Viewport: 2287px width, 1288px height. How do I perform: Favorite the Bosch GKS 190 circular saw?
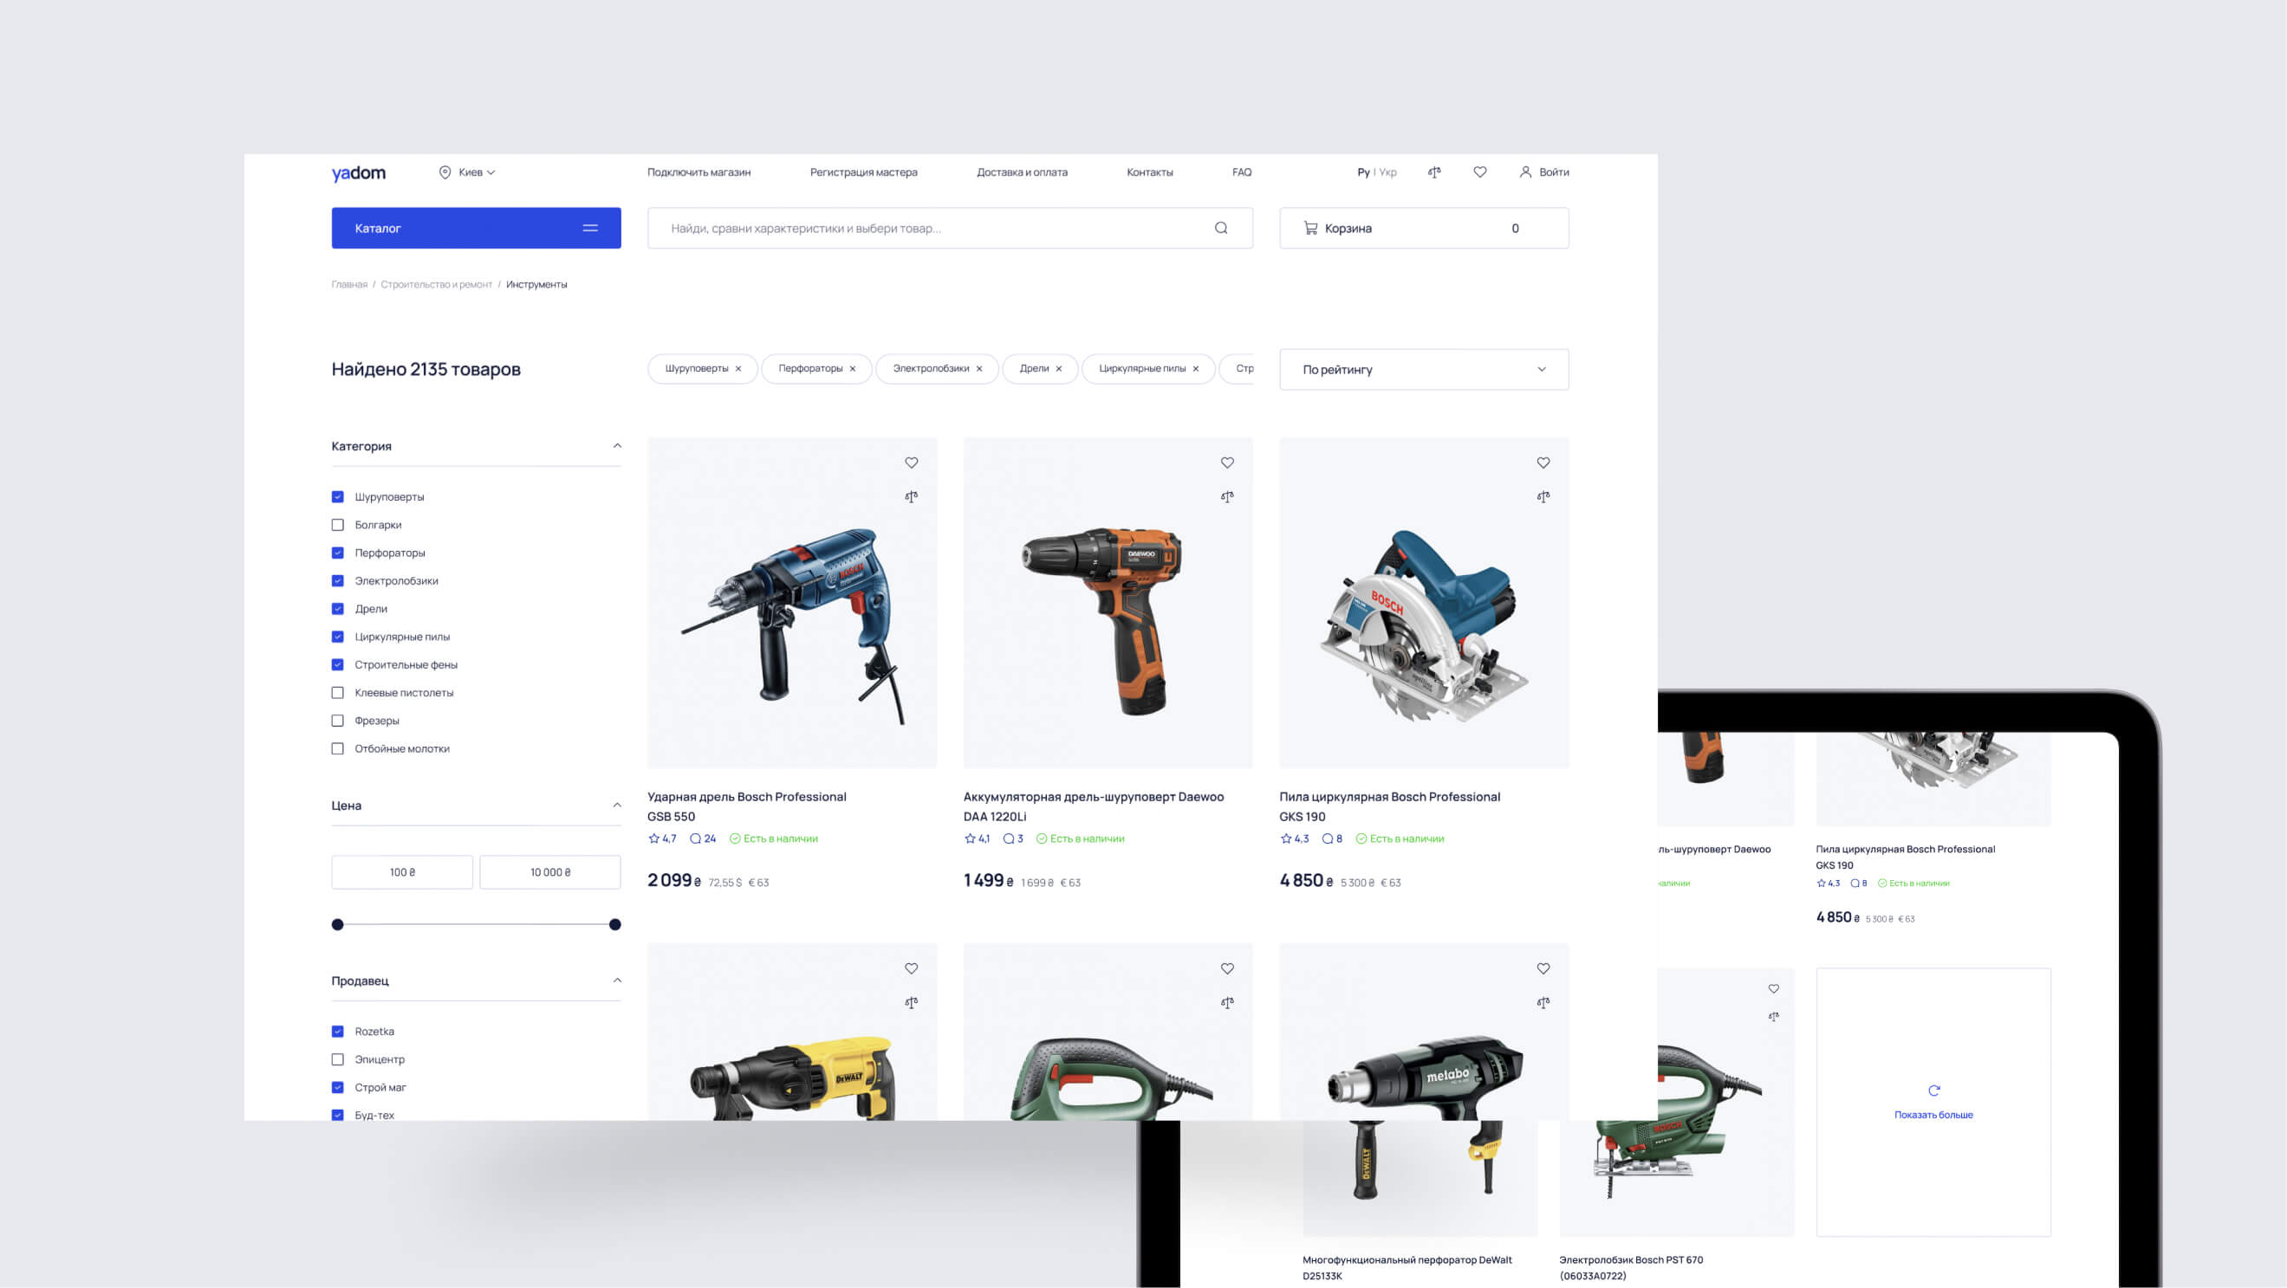pos(1543,463)
